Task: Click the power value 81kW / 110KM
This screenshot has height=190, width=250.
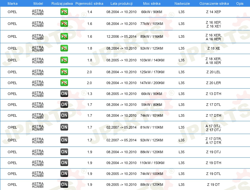Action: pyautogui.click(x=152, y=127)
